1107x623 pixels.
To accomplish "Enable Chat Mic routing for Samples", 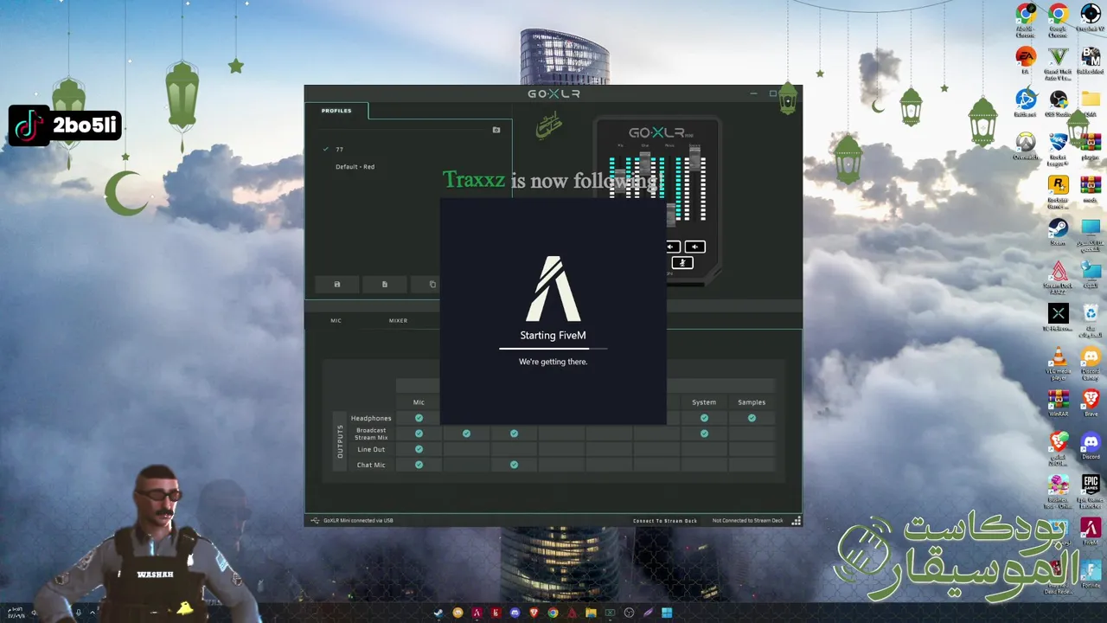I will point(752,465).
